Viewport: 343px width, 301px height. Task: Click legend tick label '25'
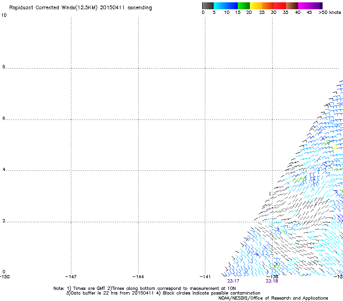(x=262, y=13)
